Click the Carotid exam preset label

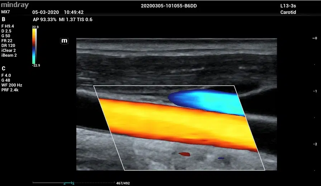[288, 13]
